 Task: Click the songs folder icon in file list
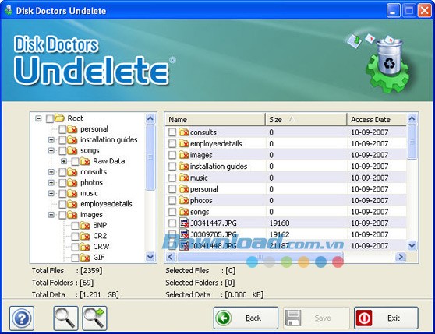tap(184, 212)
